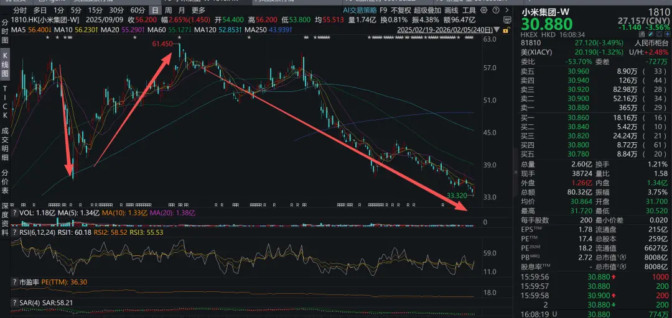Switch to the 分时图 side tab
The height and width of the screenshot is (318, 672).
[x=5, y=32]
